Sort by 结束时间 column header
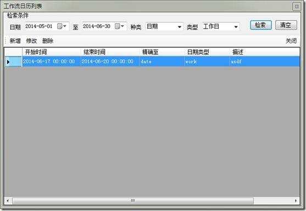306x211 pixels. [110, 52]
